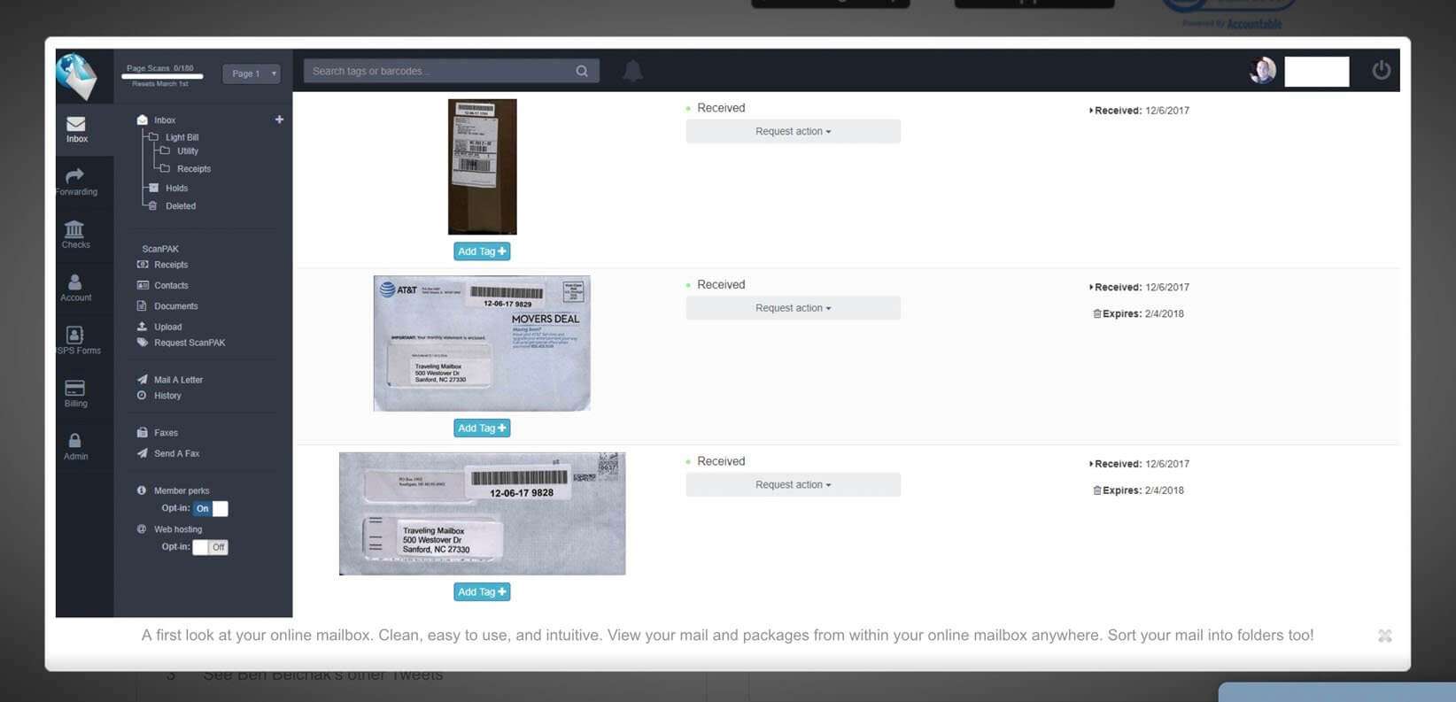1456x702 pixels.
Task: Open the Page 1 dropdown
Action: pyautogui.click(x=252, y=73)
